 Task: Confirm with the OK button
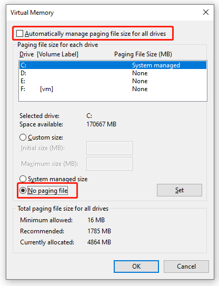136,267
